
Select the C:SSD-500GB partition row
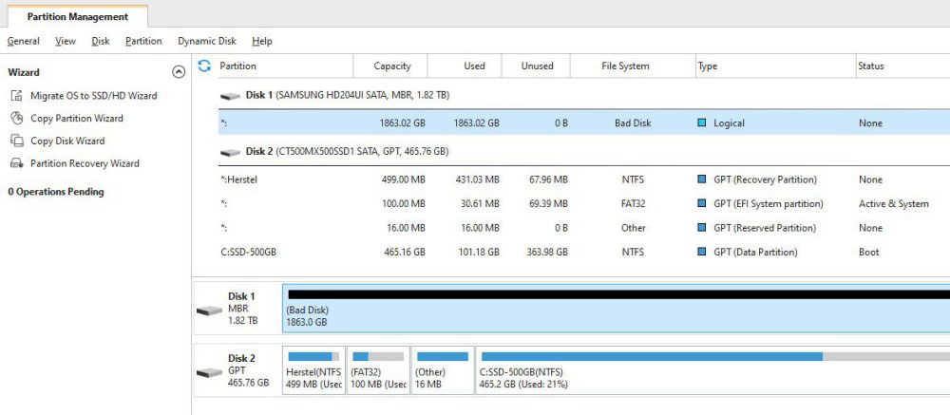475,253
